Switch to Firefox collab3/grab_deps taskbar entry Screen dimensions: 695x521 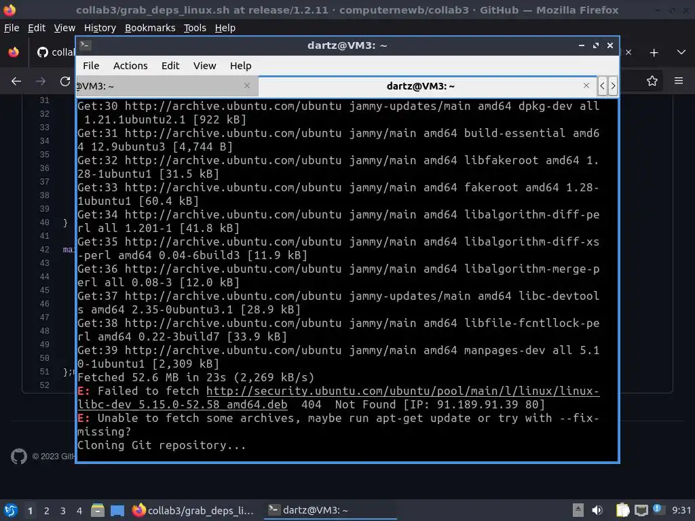point(193,510)
